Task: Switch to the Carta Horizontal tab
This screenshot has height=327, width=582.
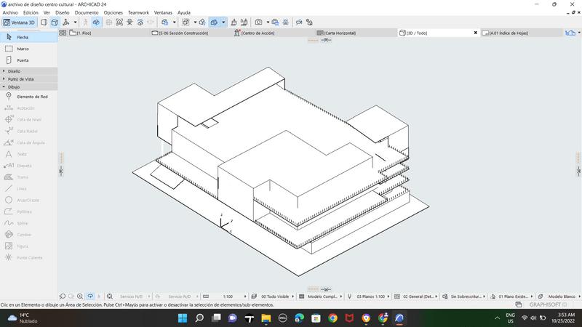Action: click(x=340, y=33)
